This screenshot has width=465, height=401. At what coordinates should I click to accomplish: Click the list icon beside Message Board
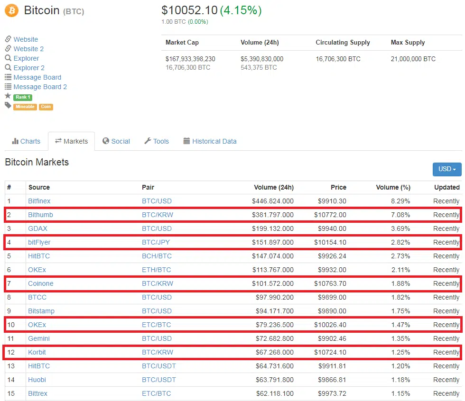[8, 77]
